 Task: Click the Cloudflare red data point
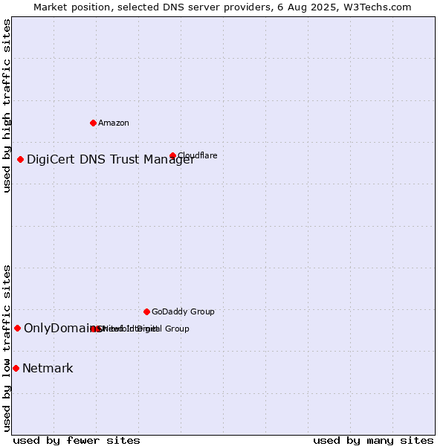(172, 155)
